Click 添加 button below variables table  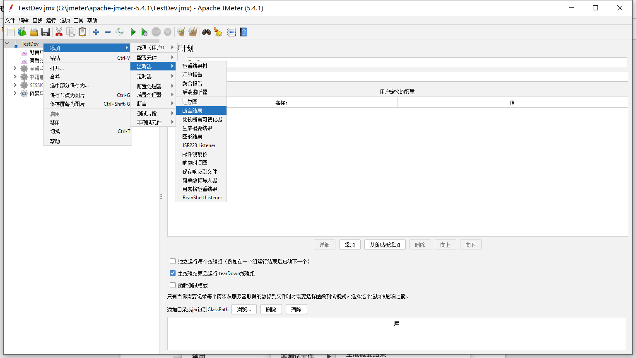350,245
